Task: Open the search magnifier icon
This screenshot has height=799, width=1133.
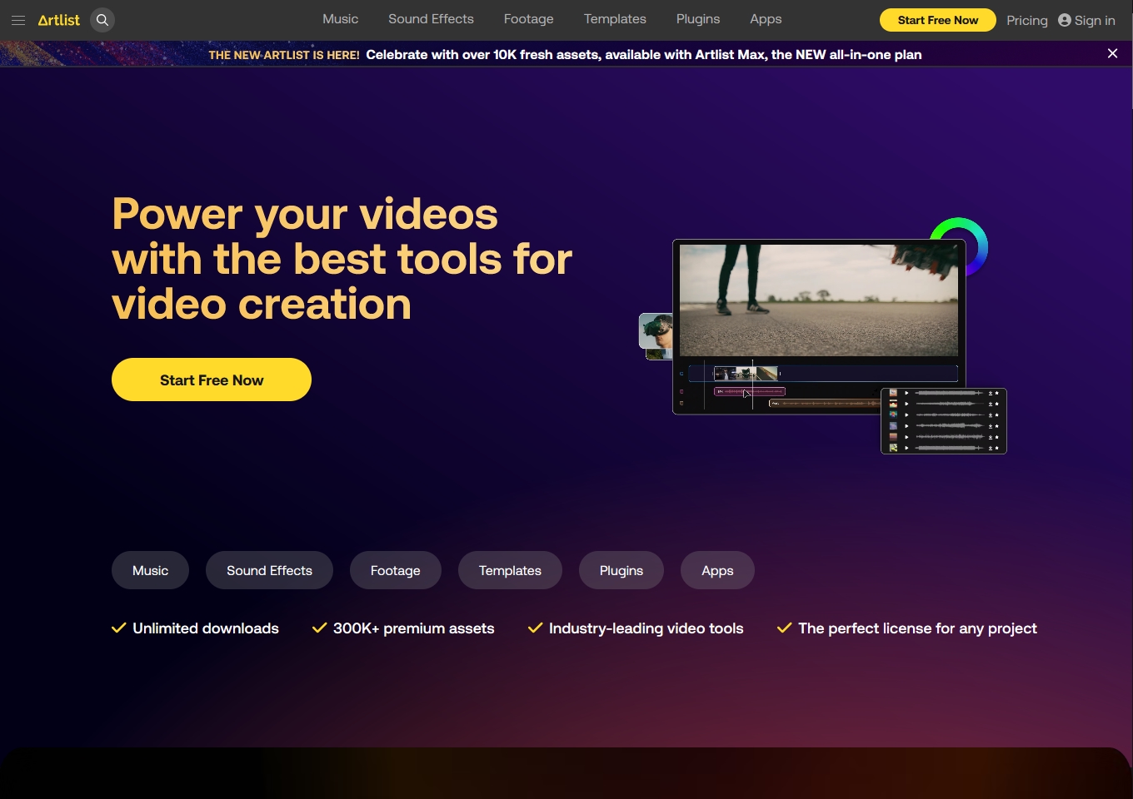Action: [102, 20]
